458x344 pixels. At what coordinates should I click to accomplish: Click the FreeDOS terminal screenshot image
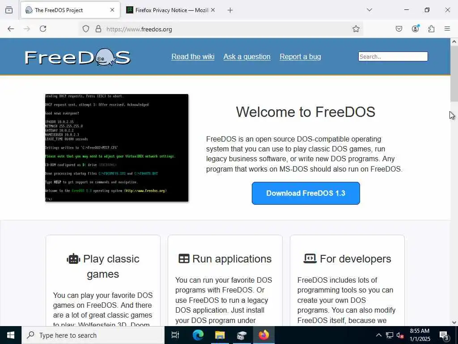coord(117,148)
